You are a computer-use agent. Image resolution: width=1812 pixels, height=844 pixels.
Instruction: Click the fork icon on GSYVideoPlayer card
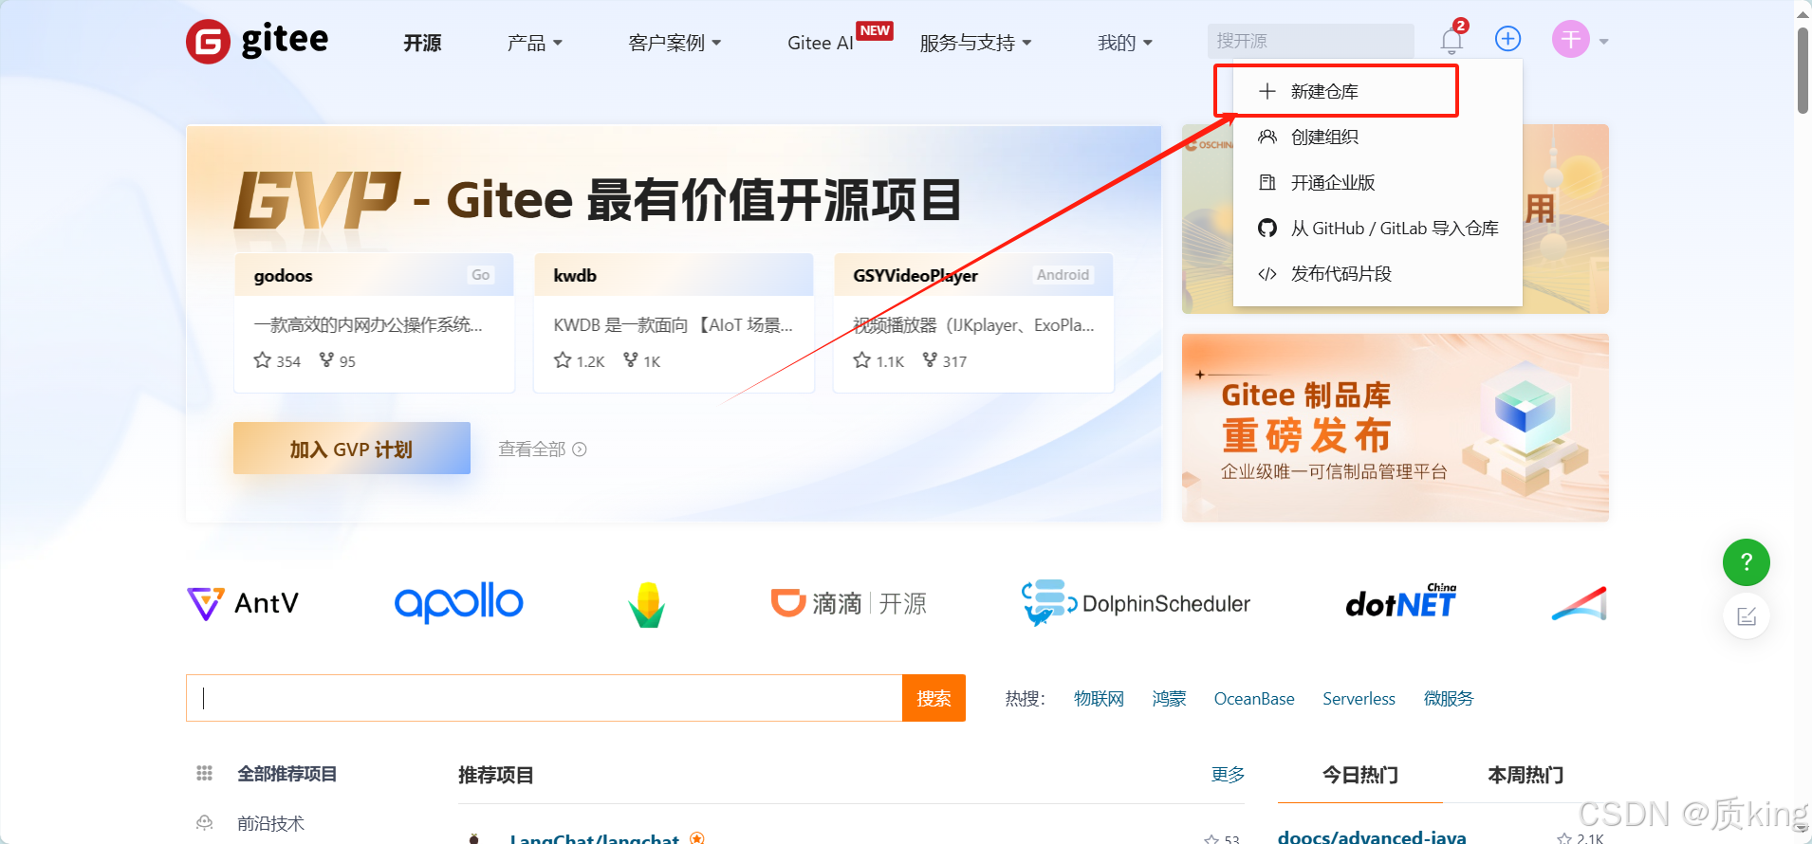click(x=930, y=359)
